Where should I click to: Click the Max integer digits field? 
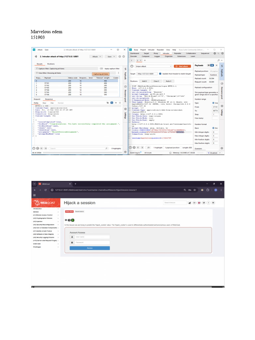215,136
